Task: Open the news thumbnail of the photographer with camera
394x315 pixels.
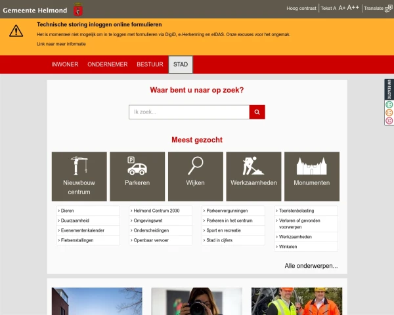Action: coord(197,301)
